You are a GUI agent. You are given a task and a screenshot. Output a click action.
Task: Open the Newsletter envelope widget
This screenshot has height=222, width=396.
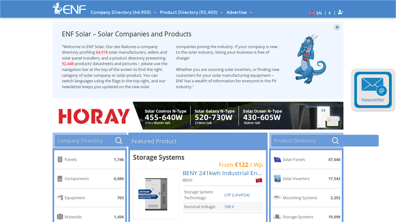click(373, 90)
